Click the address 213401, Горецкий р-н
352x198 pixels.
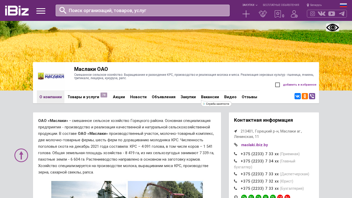tap(268, 134)
